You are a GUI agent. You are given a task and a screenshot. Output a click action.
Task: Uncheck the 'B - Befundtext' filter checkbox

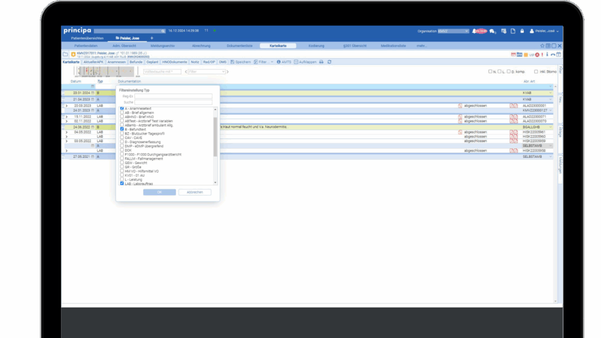[x=122, y=129]
